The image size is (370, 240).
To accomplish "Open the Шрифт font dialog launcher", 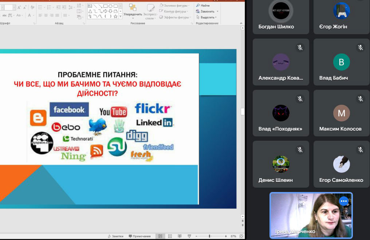I will click(34, 23).
